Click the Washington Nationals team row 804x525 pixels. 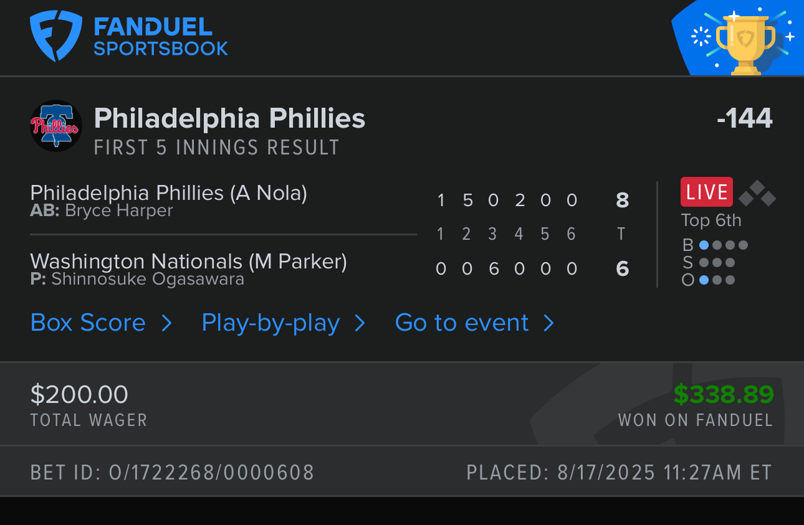(188, 262)
